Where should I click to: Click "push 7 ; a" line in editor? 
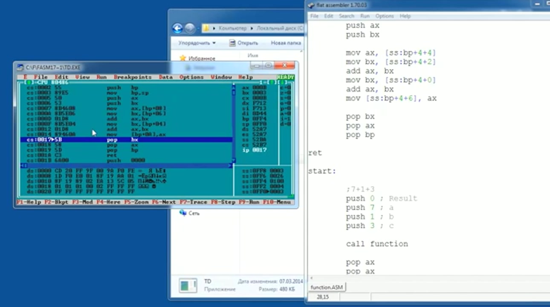[370, 208]
